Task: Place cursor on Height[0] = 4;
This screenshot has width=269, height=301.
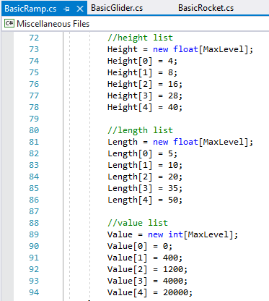Action: tap(142, 61)
